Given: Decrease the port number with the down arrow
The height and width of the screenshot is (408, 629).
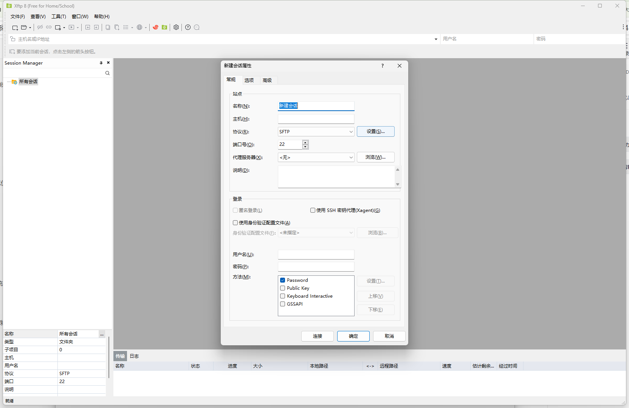Looking at the screenshot, I should (305, 147).
